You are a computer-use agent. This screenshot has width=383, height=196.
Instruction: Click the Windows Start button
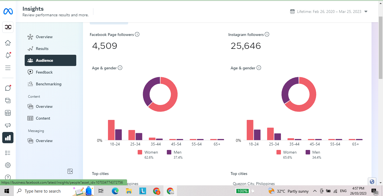tap(7, 191)
